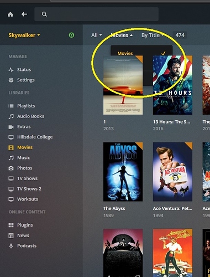The image size is (210, 277).
Task: Open the dark poster beside American Graffiti
Action: point(123,253)
